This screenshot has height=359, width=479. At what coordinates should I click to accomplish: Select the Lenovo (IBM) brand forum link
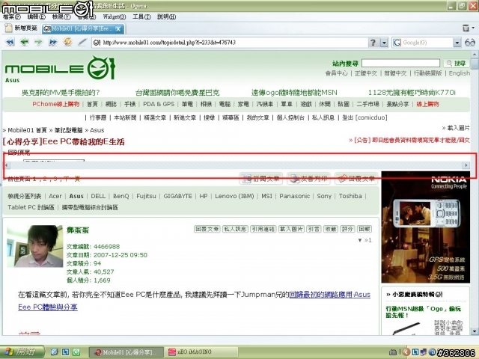(234, 196)
